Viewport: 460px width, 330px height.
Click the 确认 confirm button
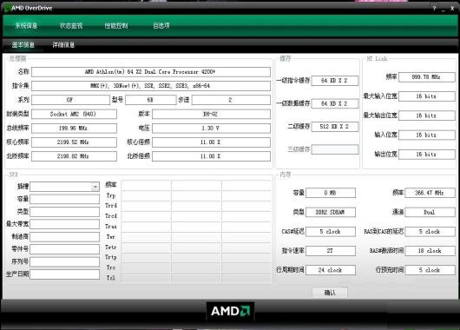[330, 293]
